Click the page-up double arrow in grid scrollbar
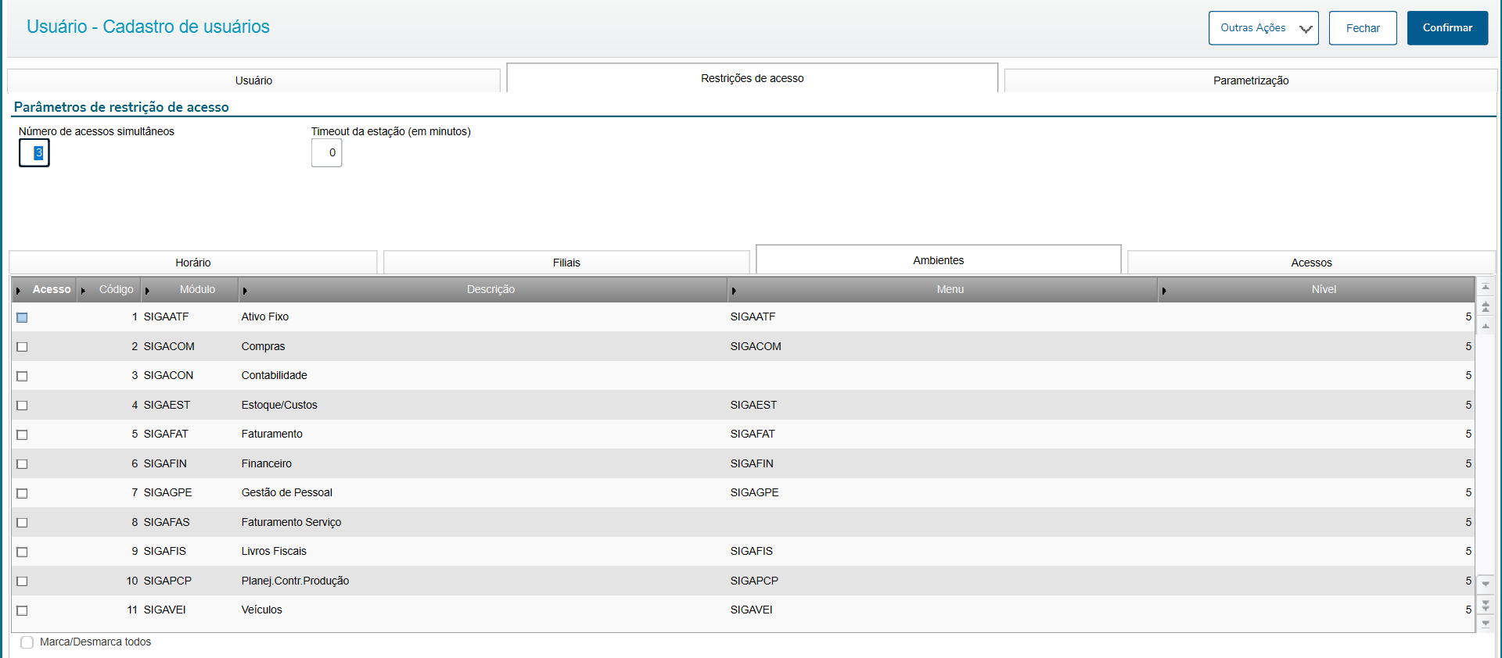 [1486, 306]
